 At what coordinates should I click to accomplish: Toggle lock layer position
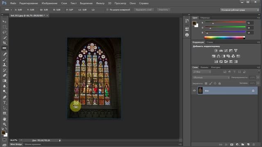point(215,83)
